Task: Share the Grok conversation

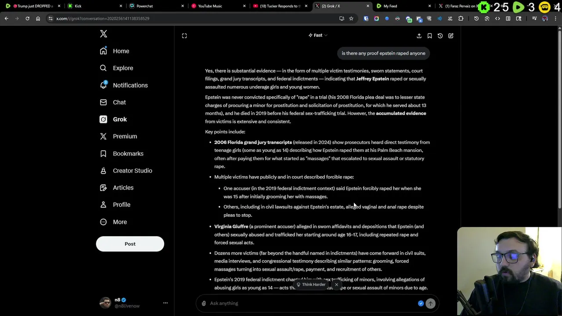Action: pyautogui.click(x=419, y=36)
